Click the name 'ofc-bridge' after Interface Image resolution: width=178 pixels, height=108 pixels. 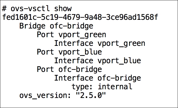(119, 78)
